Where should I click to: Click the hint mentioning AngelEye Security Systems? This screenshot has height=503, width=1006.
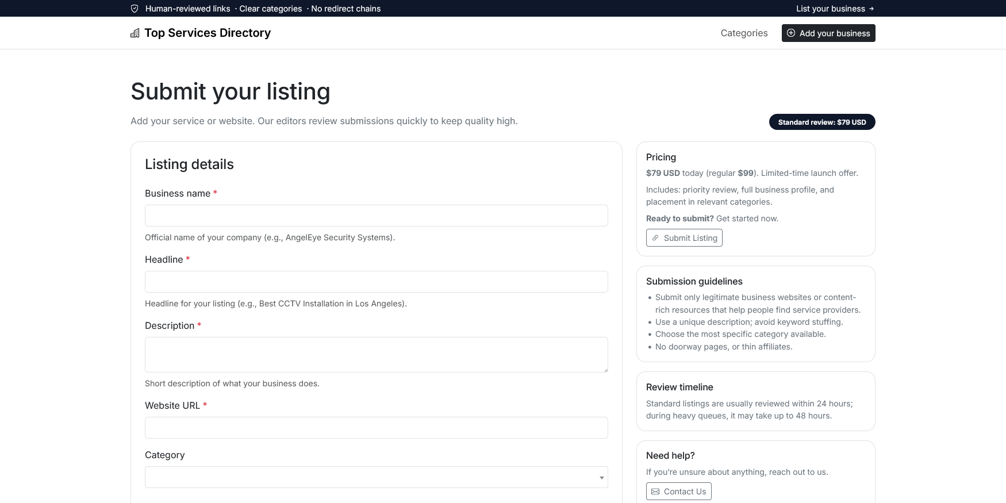(270, 237)
